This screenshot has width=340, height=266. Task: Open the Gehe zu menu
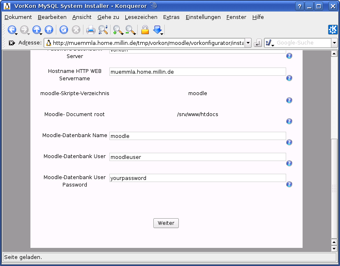(x=108, y=17)
